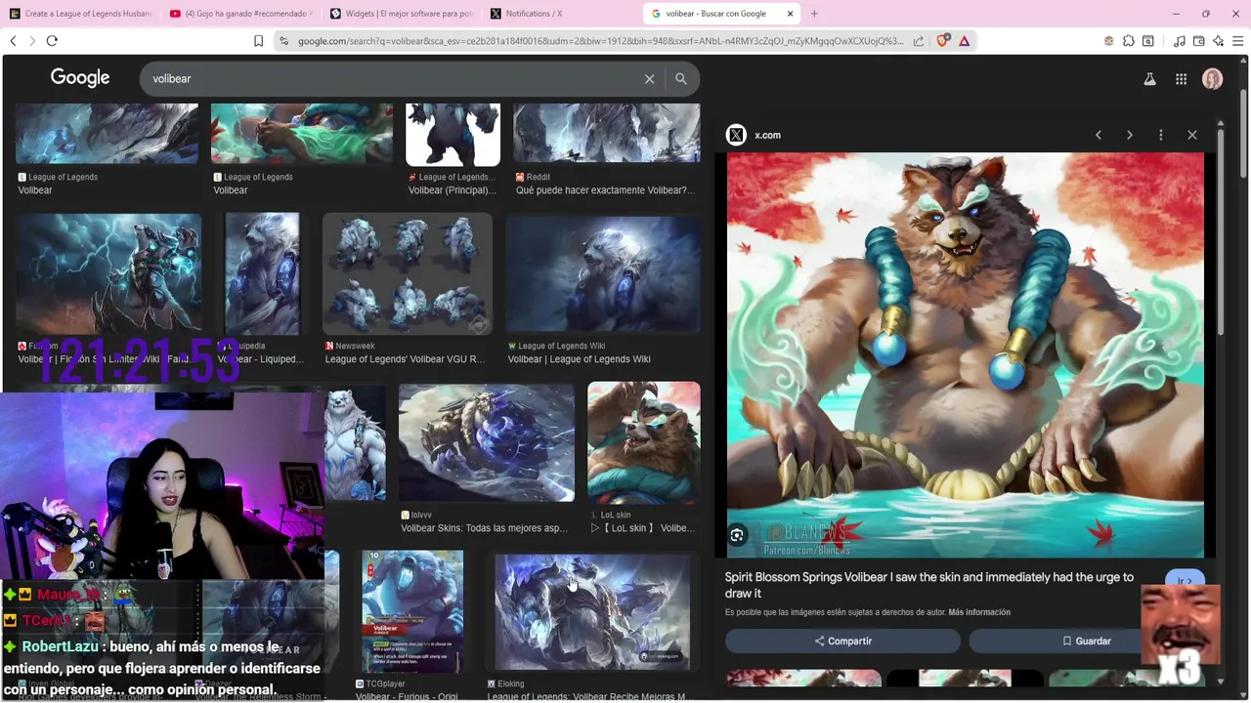
Task: Open Brave Rewards triangle icon
Action: click(x=965, y=41)
